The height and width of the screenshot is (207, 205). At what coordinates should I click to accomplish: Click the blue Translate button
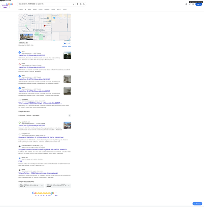[x=197, y=204]
